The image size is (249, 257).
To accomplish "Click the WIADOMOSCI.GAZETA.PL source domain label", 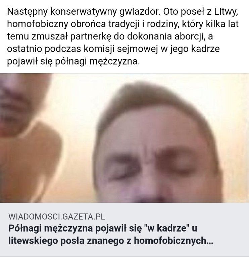I will pyautogui.click(x=56, y=217).
